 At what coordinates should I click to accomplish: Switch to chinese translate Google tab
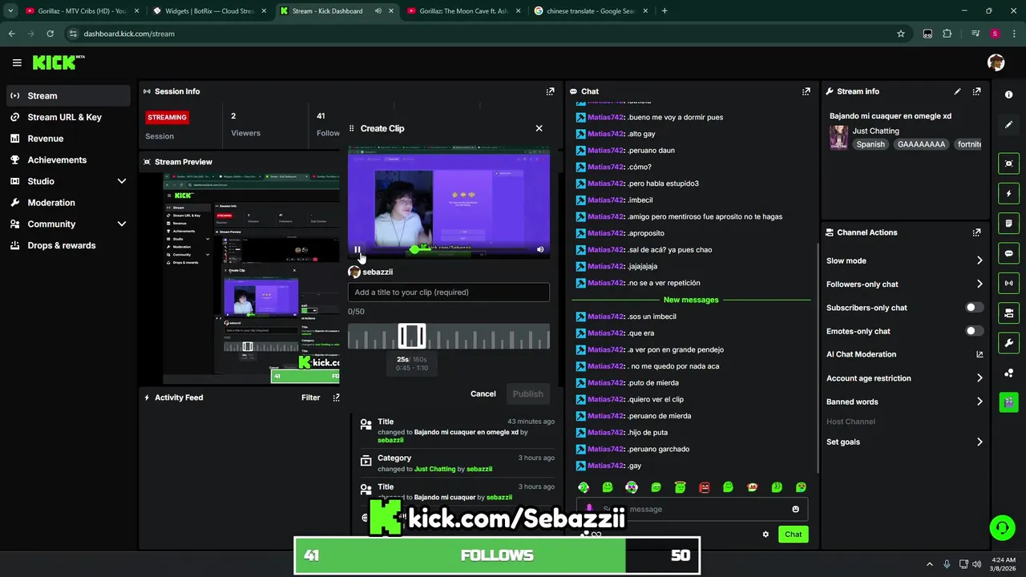click(x=592, y=11)
